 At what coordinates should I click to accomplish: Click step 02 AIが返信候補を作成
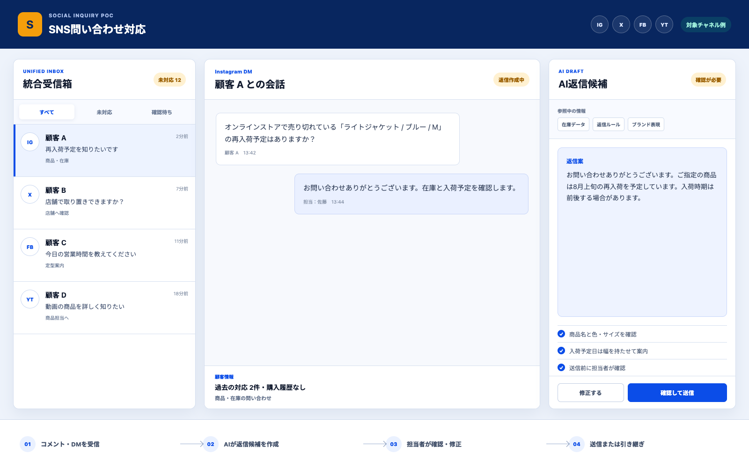(x=241, y=444)
